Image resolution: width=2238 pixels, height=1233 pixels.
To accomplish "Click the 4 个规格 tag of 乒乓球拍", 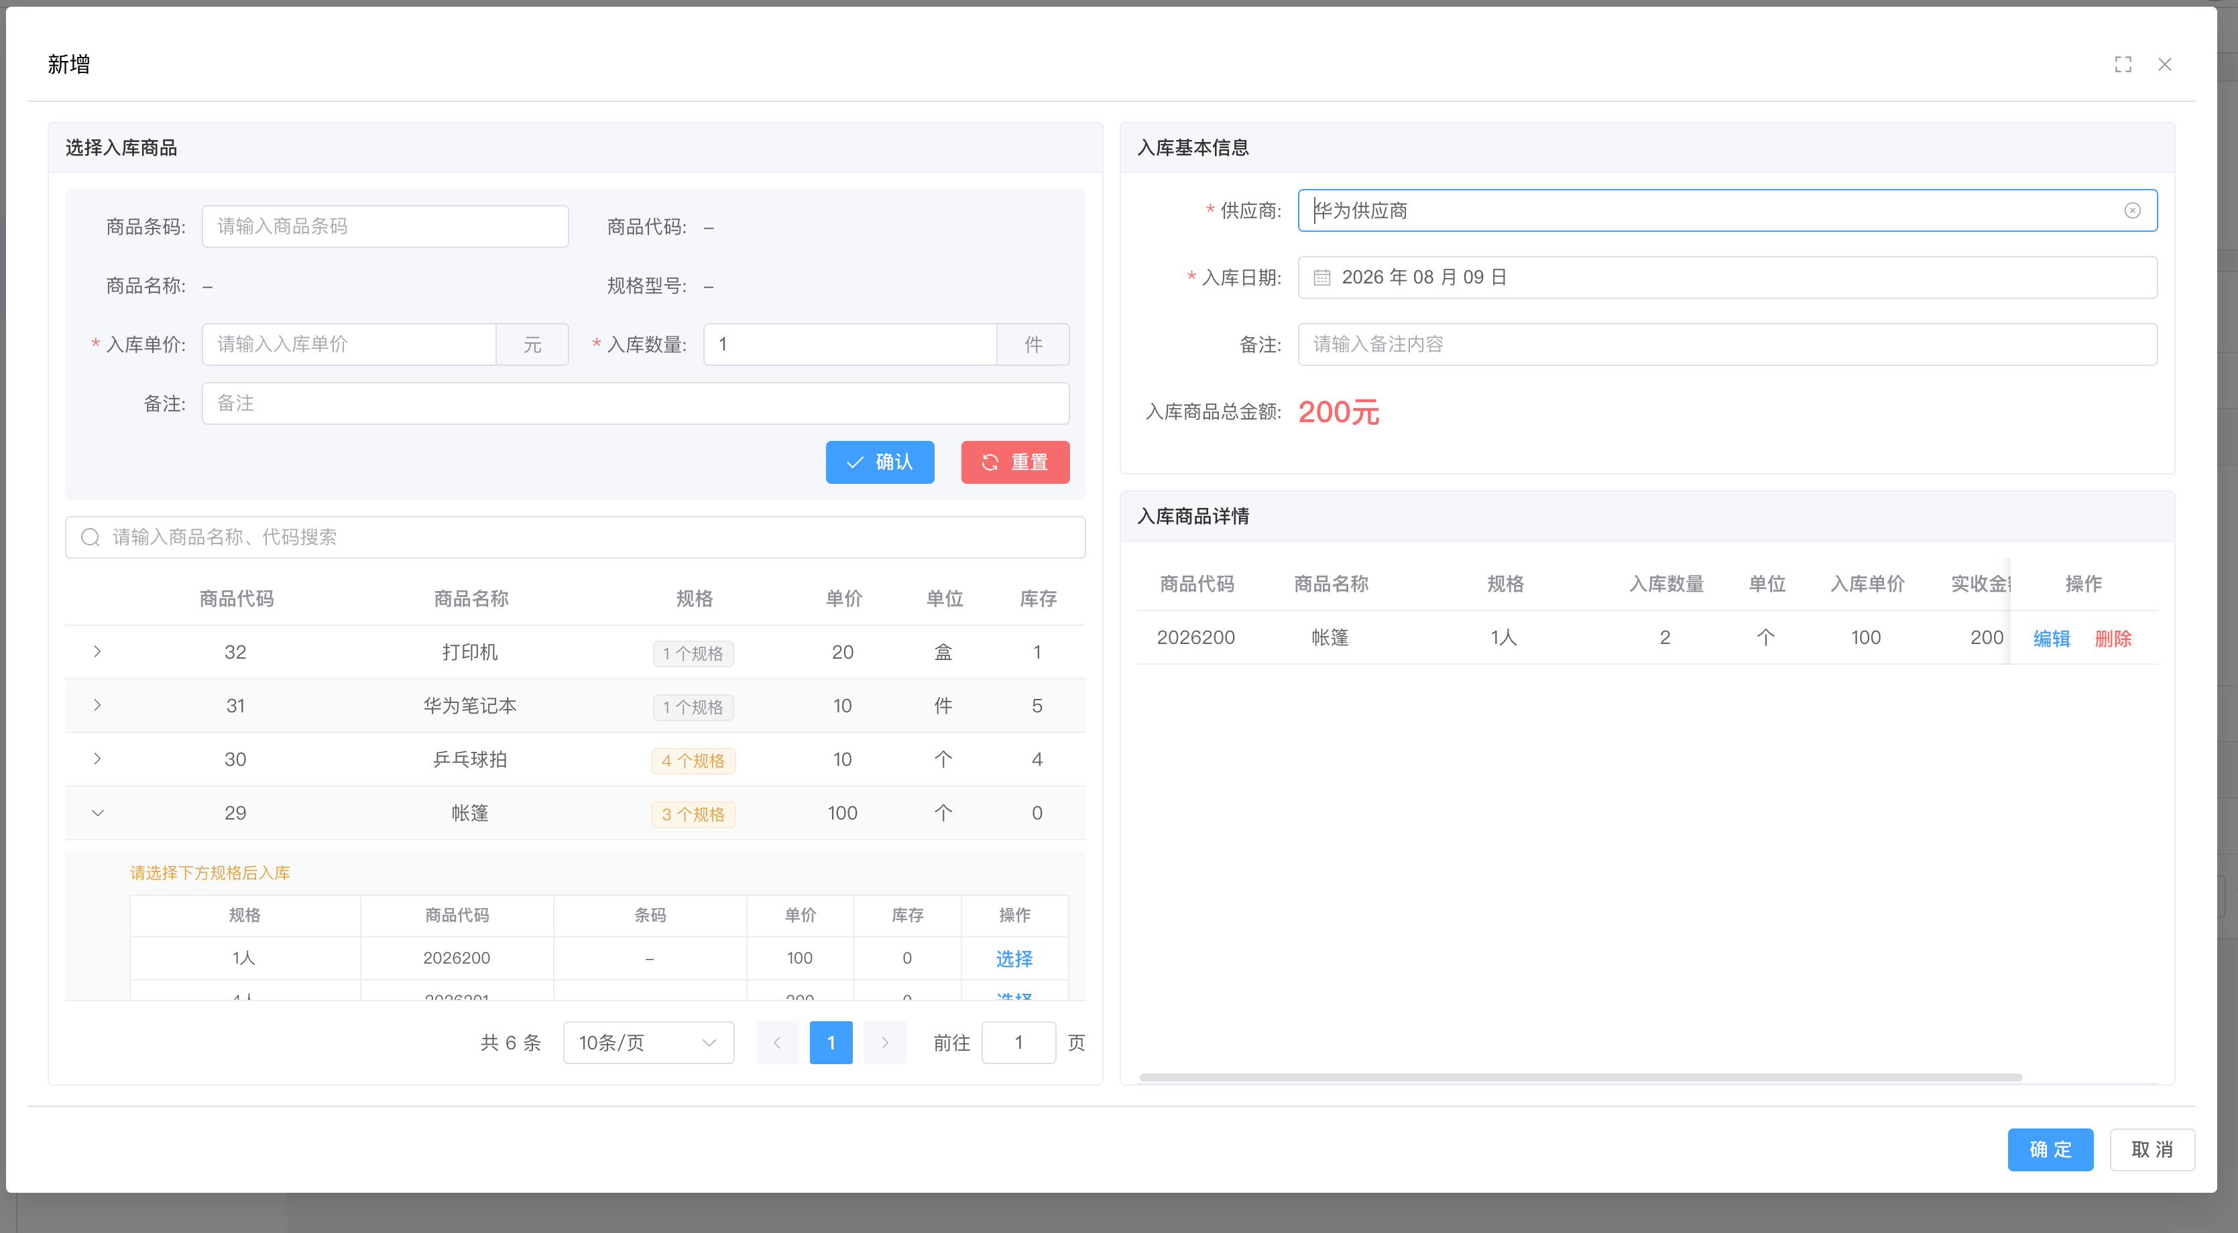I will 693,761.
